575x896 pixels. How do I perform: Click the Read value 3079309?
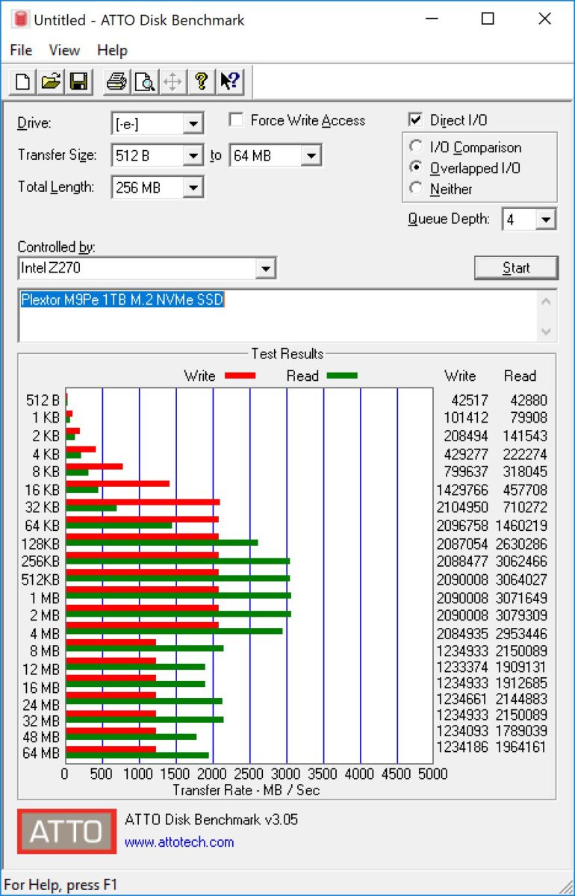pos(521,615)
